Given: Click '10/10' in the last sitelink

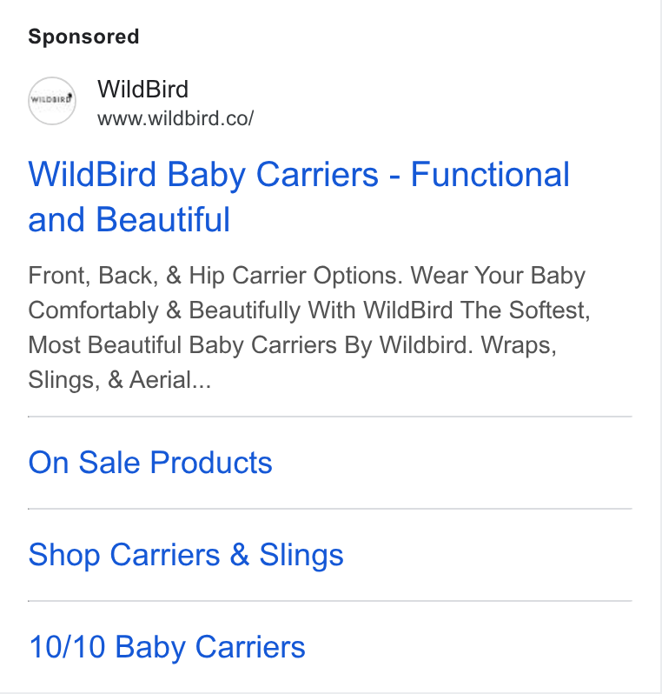Looking at the screenshot, I should pyautogui.click(x=67, y=647).
